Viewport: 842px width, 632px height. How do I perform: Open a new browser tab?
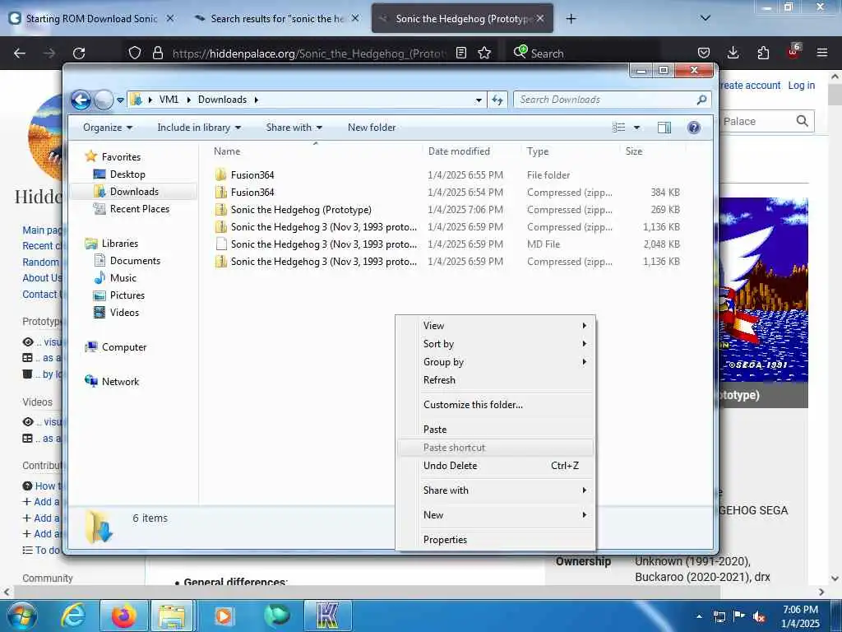coord(571,19)
